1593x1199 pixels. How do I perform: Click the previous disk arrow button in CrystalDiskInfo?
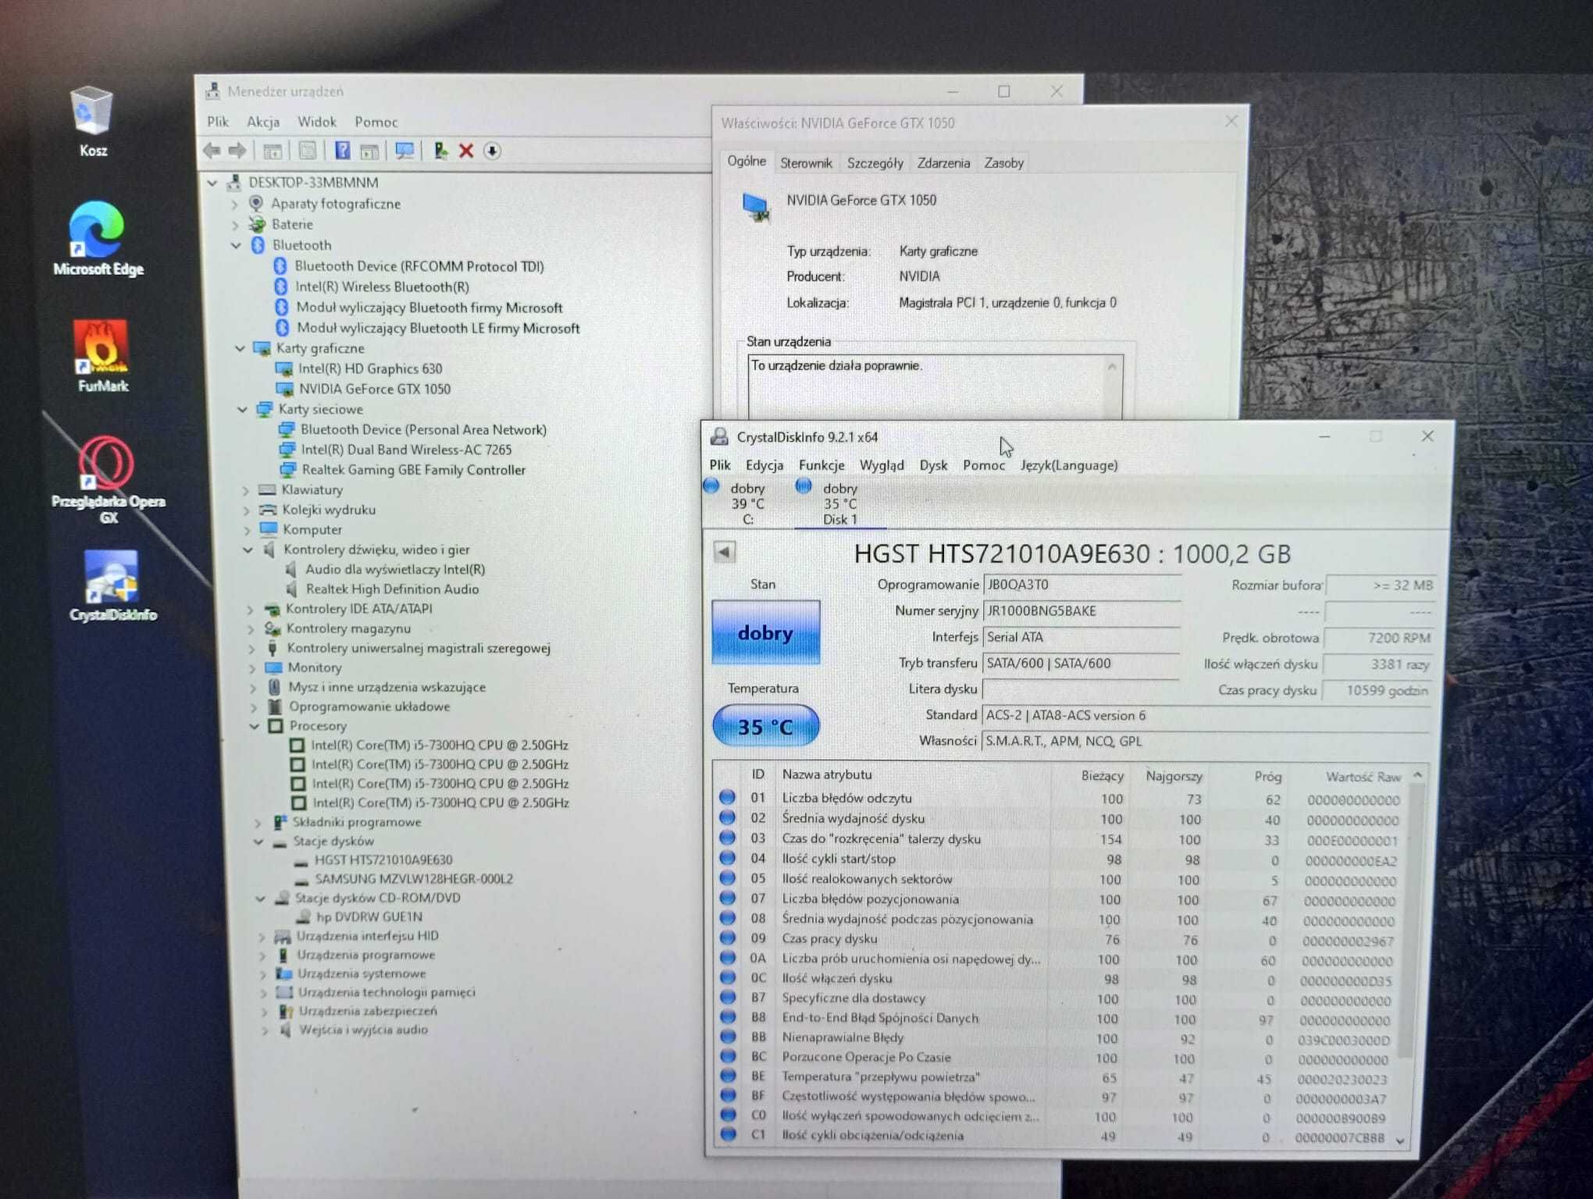(724, 552)
